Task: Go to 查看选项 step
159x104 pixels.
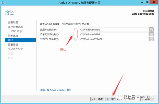Action: (13, 45)
